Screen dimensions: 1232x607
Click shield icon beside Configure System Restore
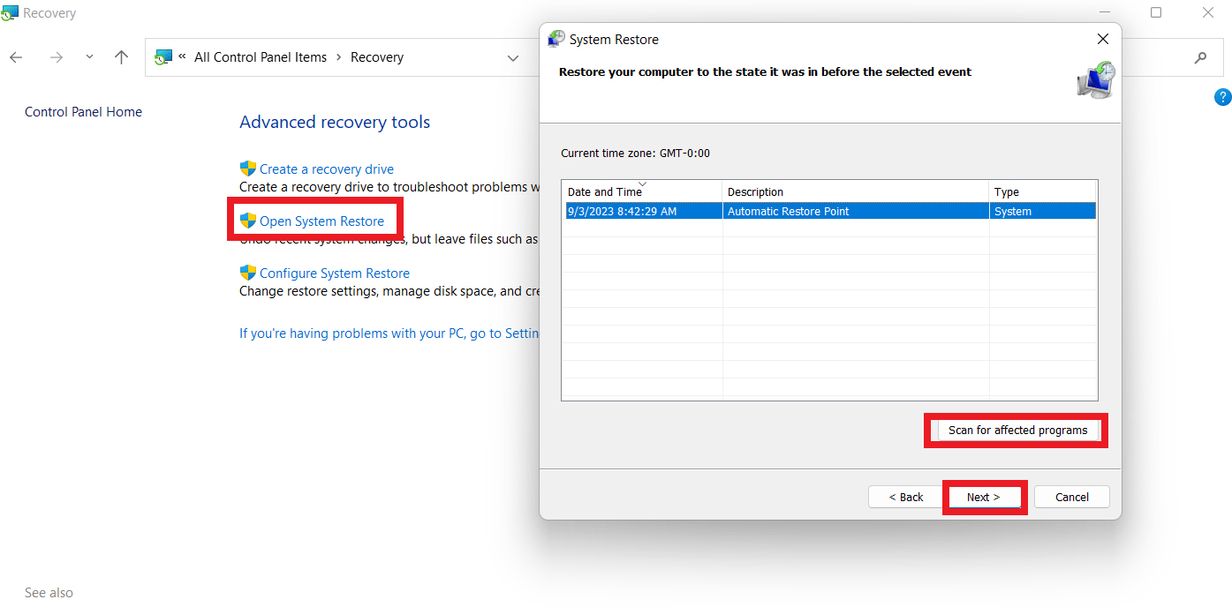point(248,273)
